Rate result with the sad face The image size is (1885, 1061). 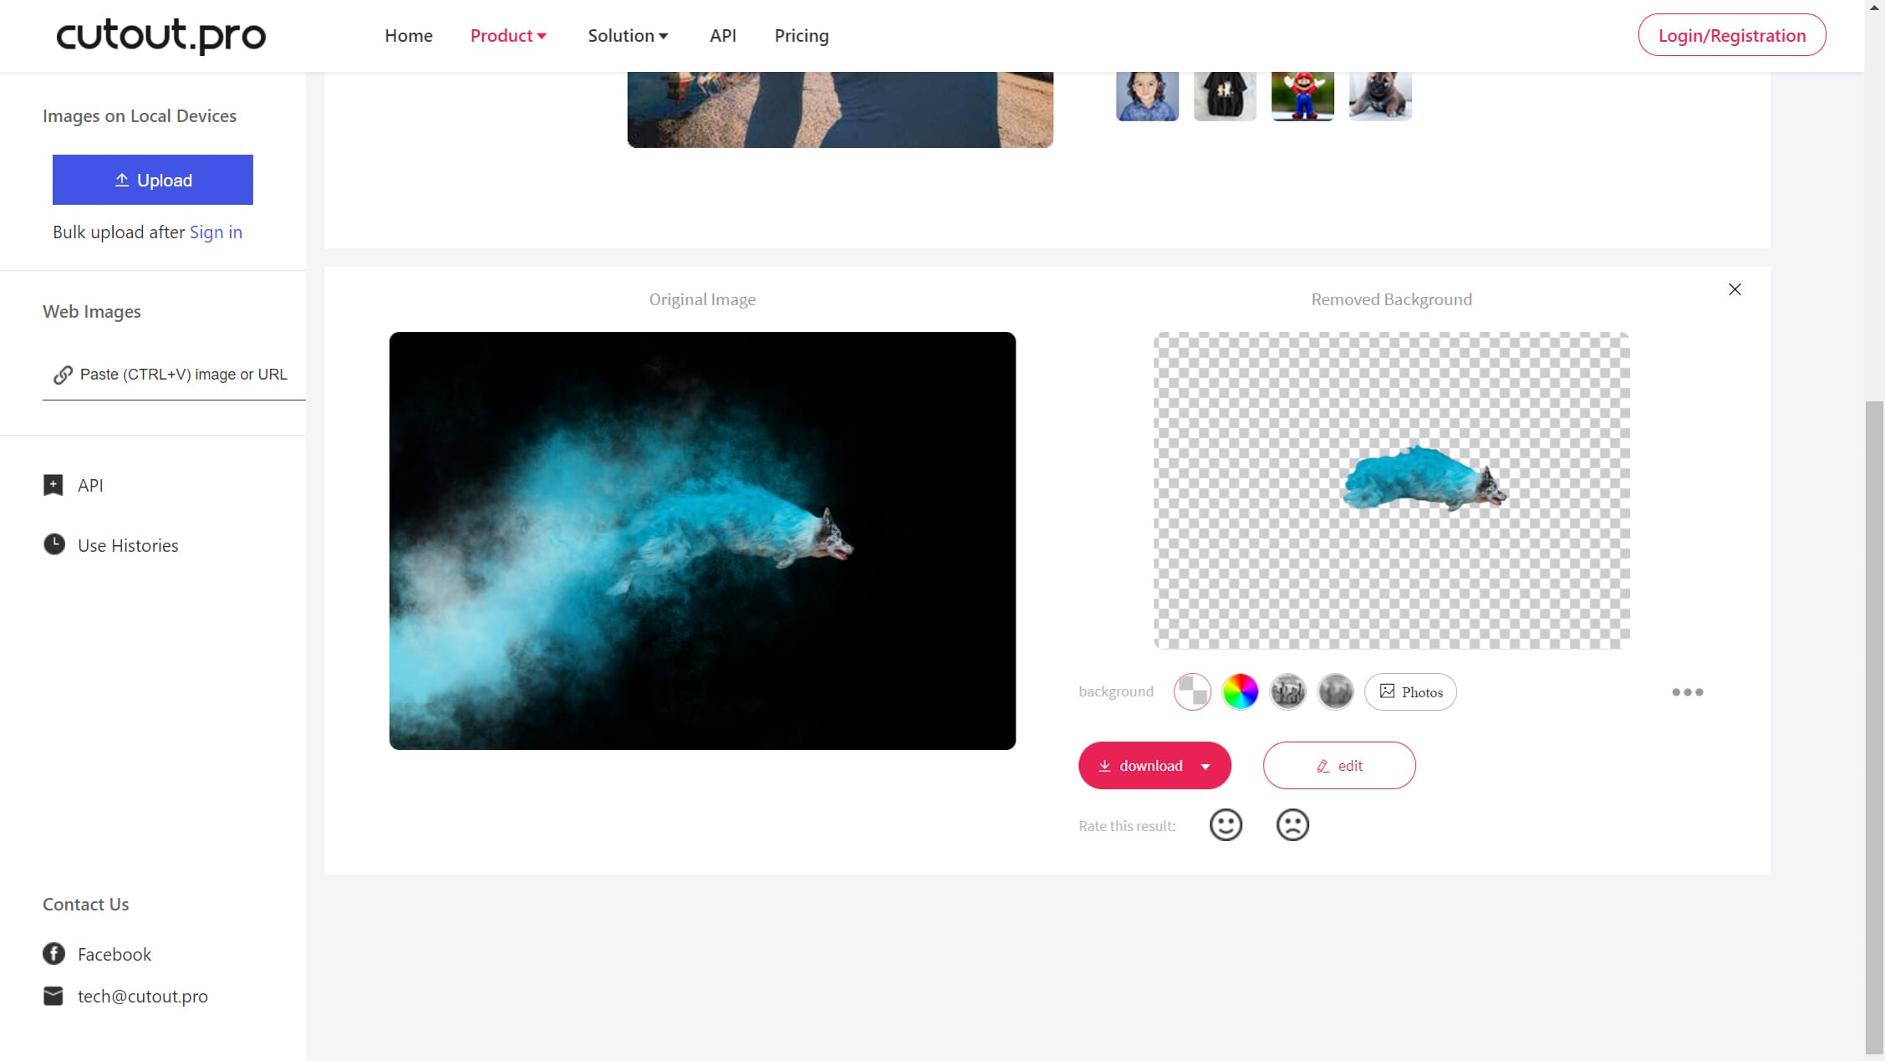coord(1292,825)
